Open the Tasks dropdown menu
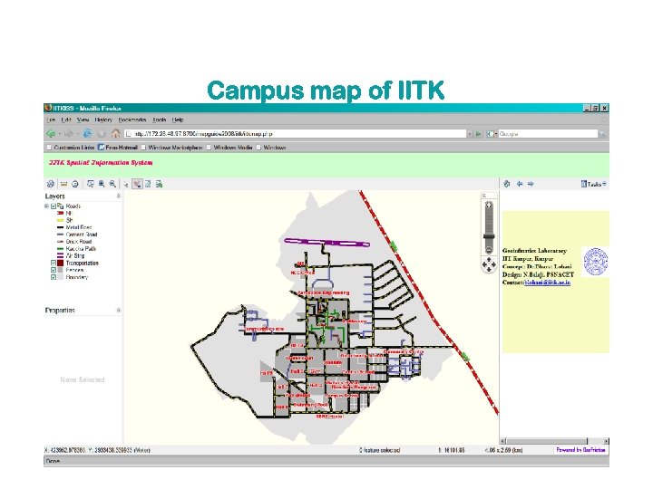Screen dimensions: 653x489 point(594,184)
